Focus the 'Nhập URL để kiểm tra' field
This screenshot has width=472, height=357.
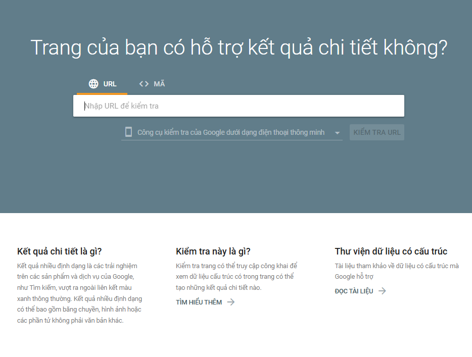[x=239, y=106]
